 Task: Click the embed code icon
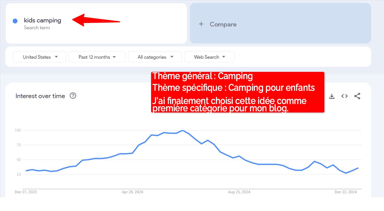[x=344, y=96]
